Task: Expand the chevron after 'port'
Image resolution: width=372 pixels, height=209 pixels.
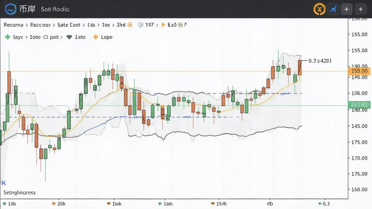Action: (61, 37)
